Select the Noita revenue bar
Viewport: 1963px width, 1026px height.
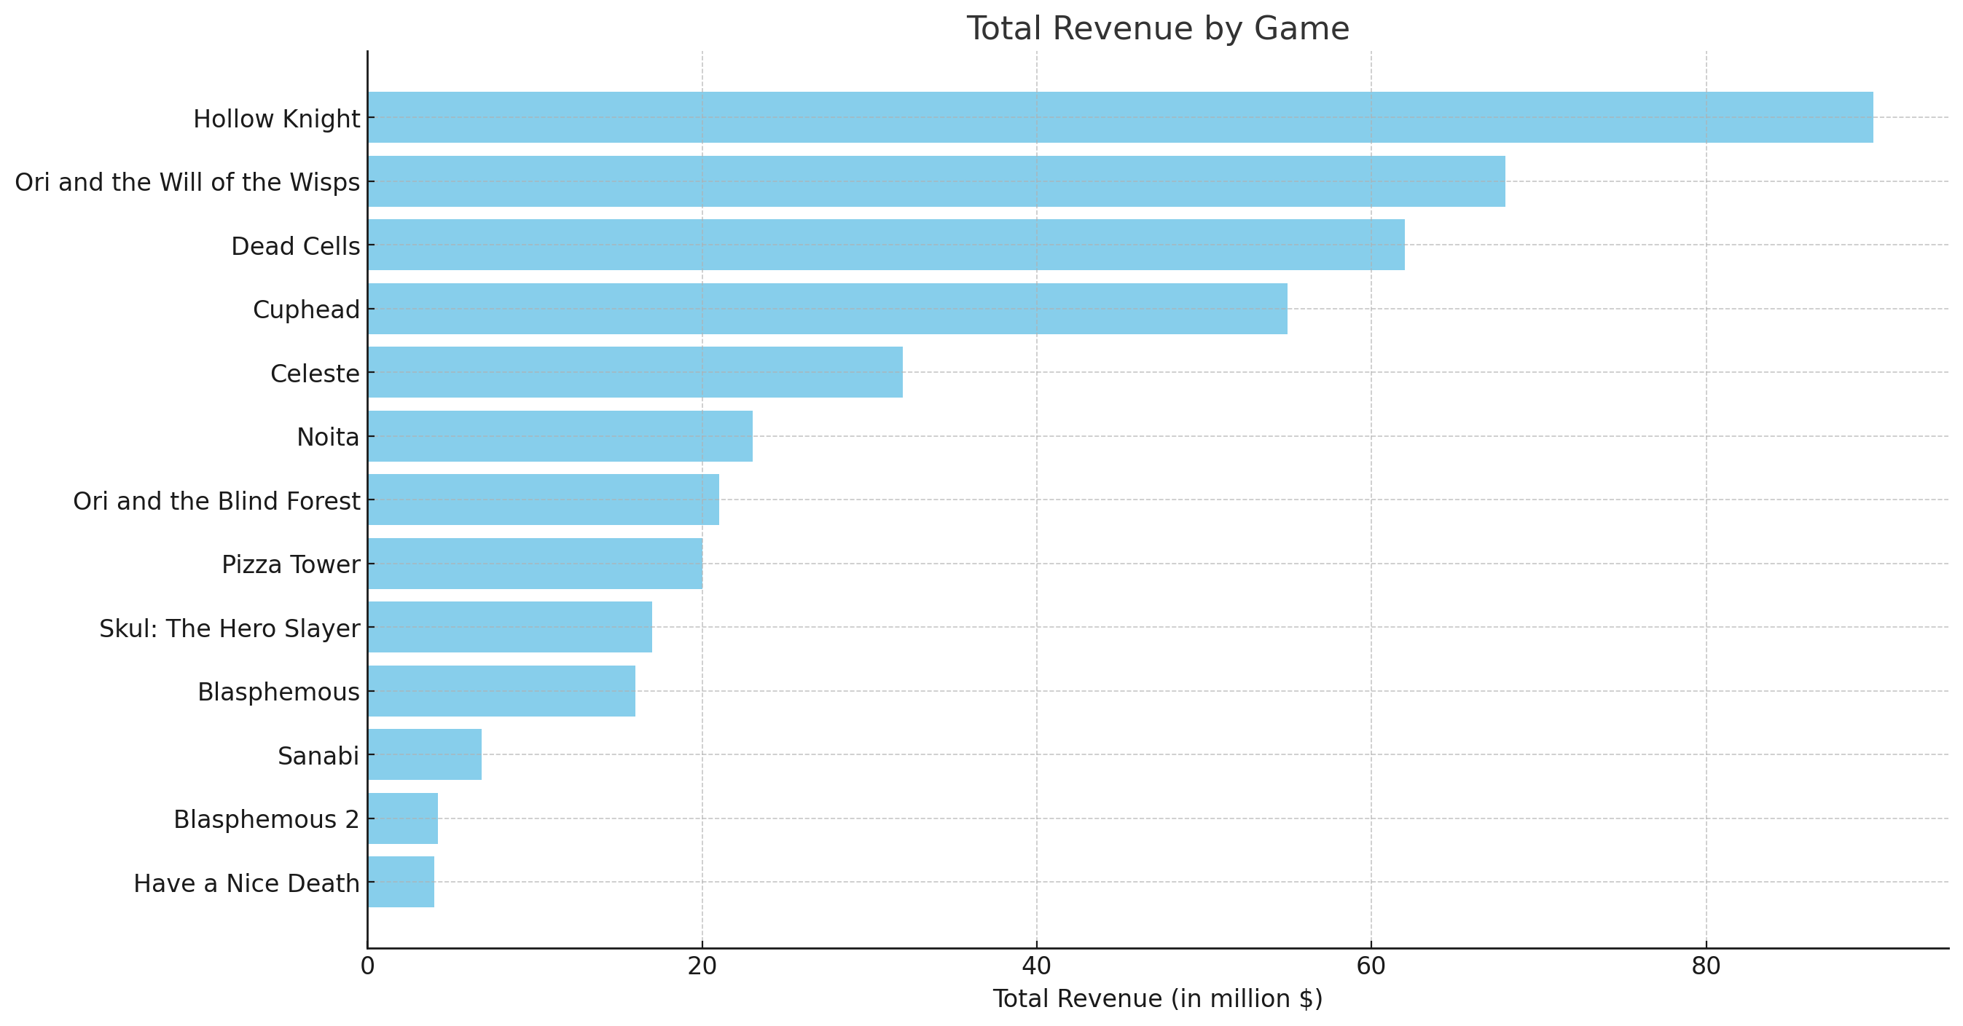click(x=560, y=435)
